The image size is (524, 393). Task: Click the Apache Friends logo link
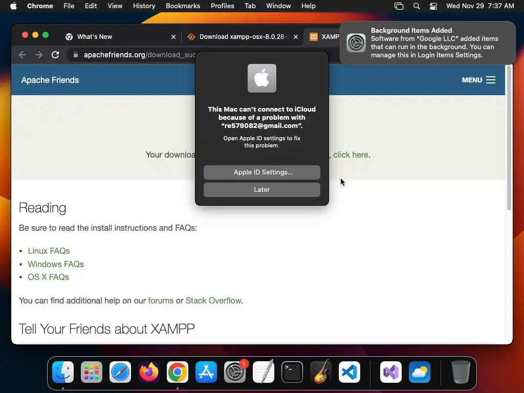coord(50,80)
